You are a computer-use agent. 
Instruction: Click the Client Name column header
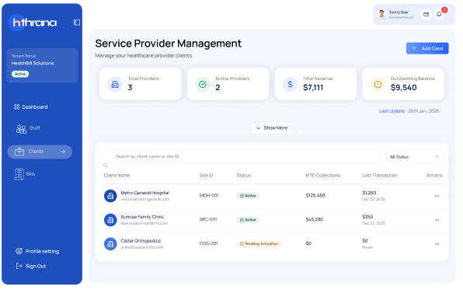[x=117, y=175]
